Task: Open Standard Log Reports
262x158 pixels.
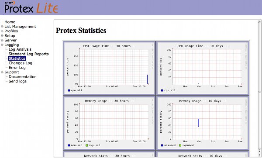Action: [28, 54]
